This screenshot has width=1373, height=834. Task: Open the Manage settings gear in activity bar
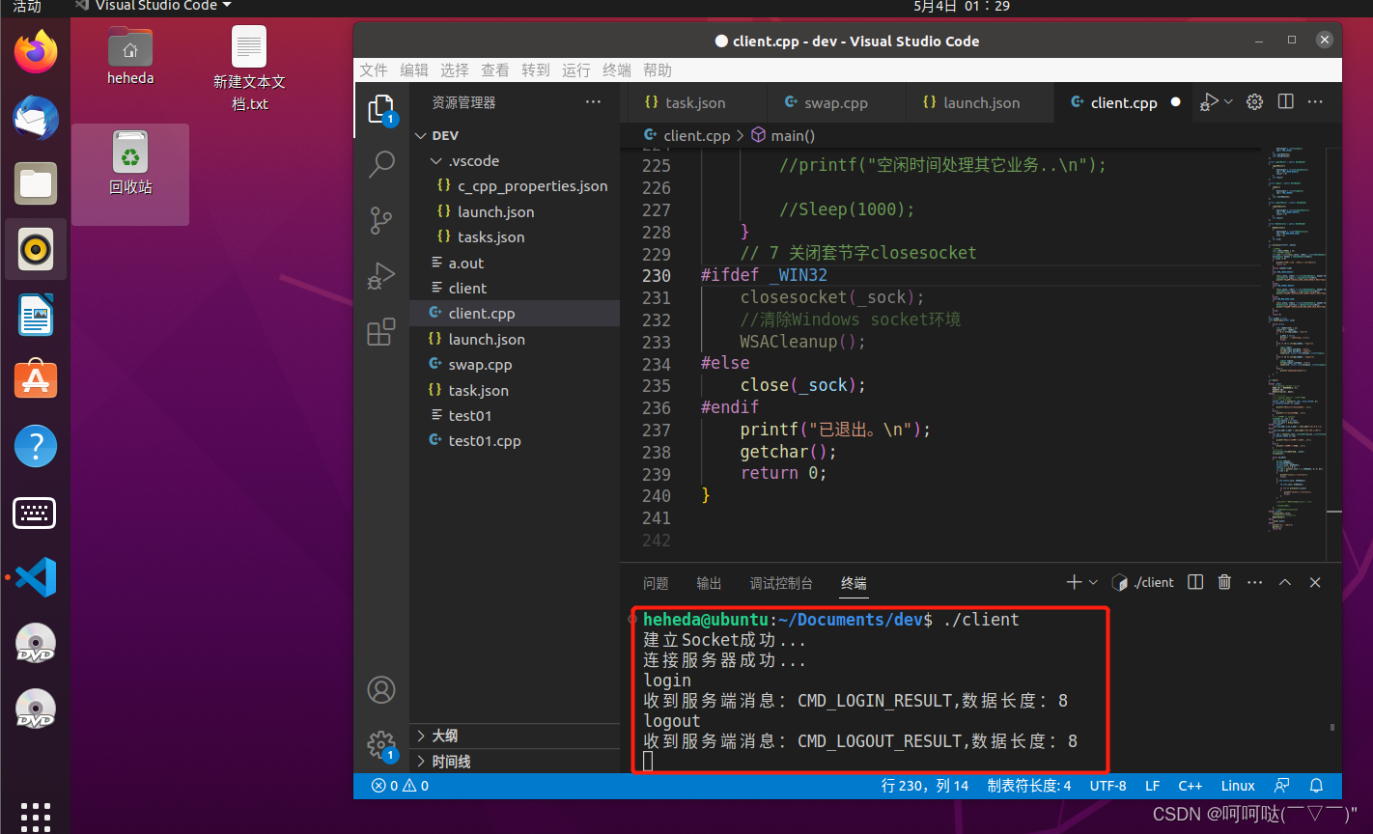coord(381,745)
